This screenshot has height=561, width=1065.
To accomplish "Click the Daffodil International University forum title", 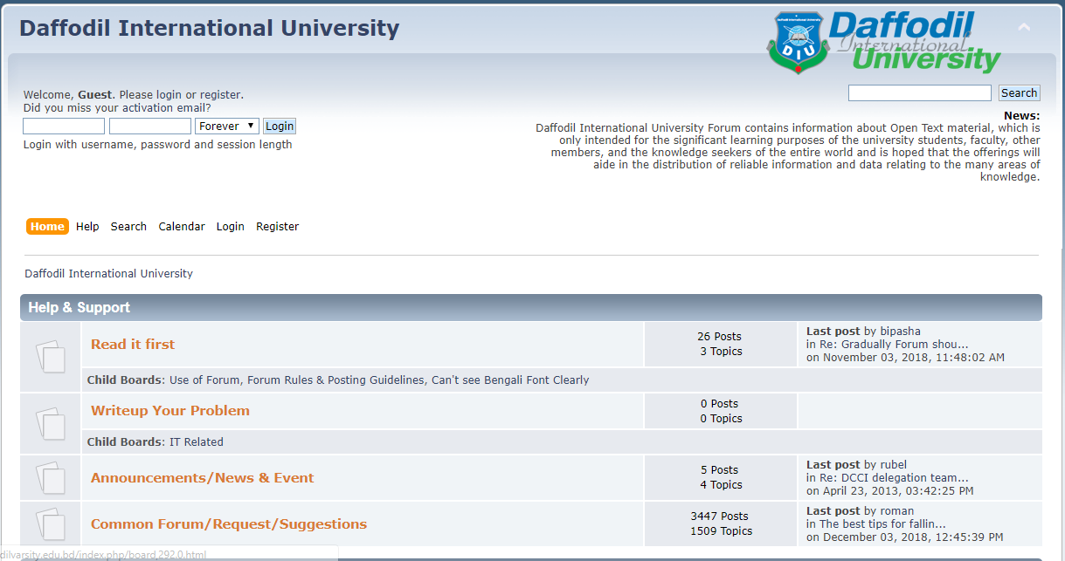I will click(x=209, y=28).
